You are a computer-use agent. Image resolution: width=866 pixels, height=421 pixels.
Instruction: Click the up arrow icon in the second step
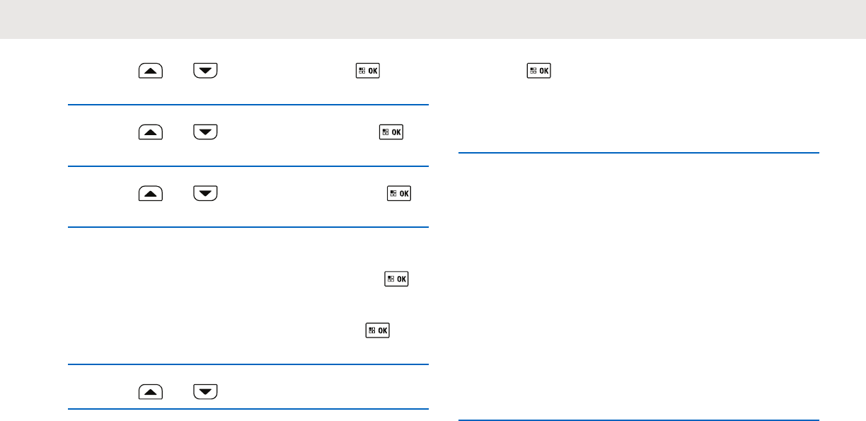(151, 132)
